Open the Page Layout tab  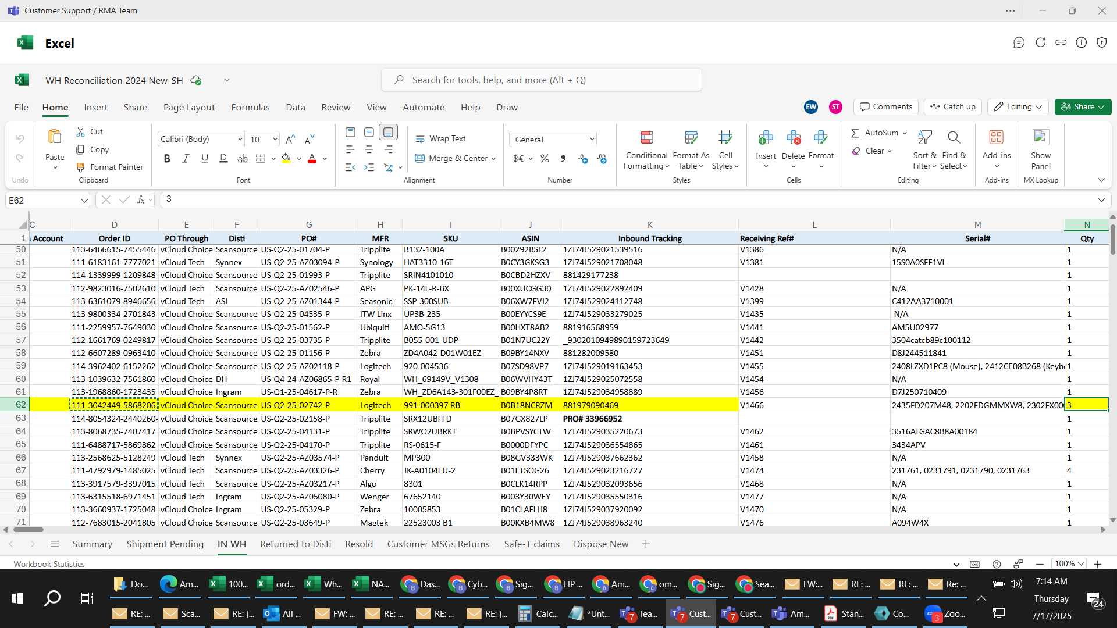pyautogui.click(x=189, y=107)
